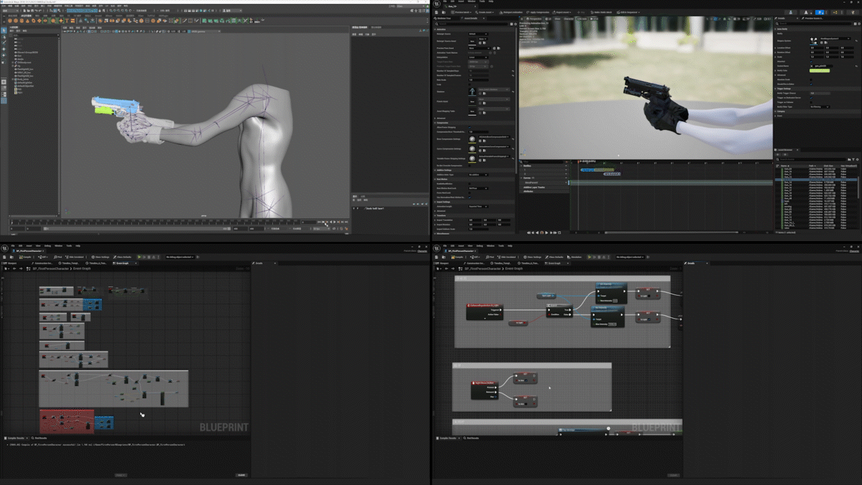Screen dimensions: 862x485
Task: Click Lit view mode button in viewport
Action: 548,19
